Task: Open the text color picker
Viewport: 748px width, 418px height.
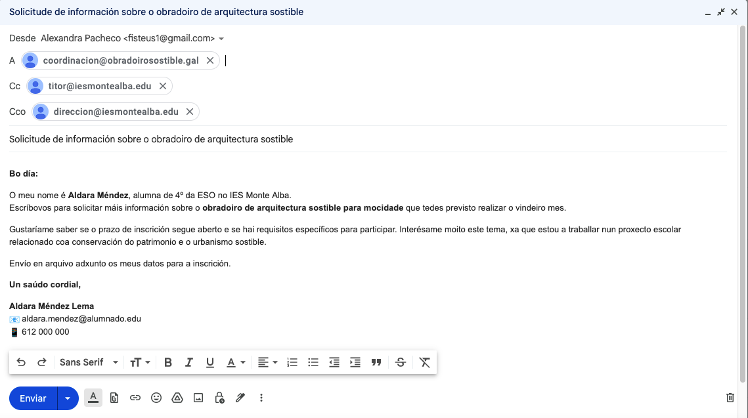Action: coord(236,362)
